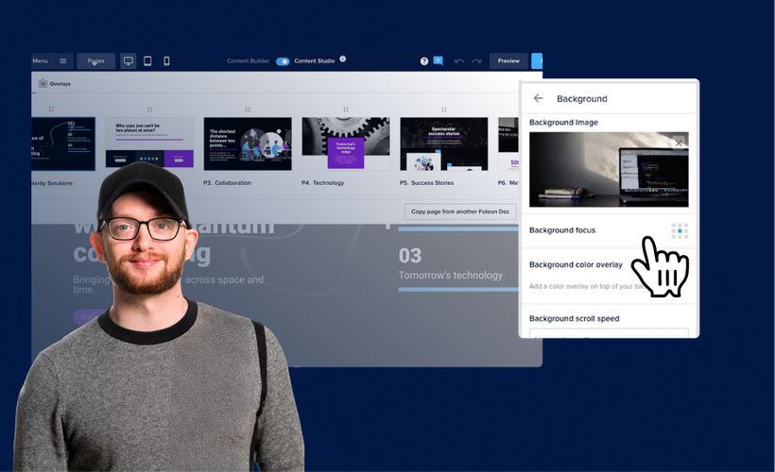Click the Content Studio info icon
The width and height of the screenshot is (775, 472).
343,59
